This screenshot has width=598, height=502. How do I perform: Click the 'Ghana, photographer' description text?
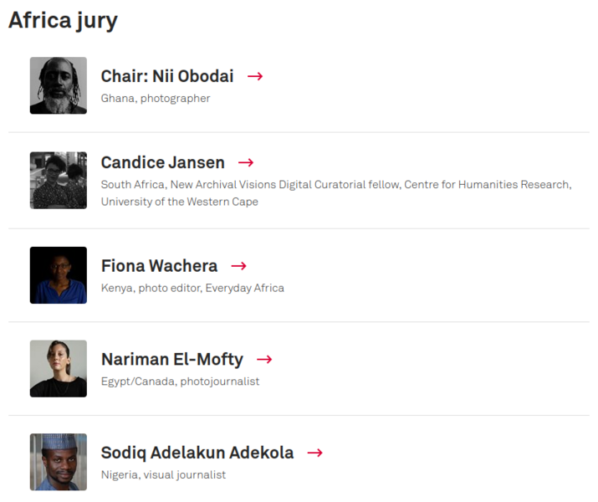click(x=156, y=99)
